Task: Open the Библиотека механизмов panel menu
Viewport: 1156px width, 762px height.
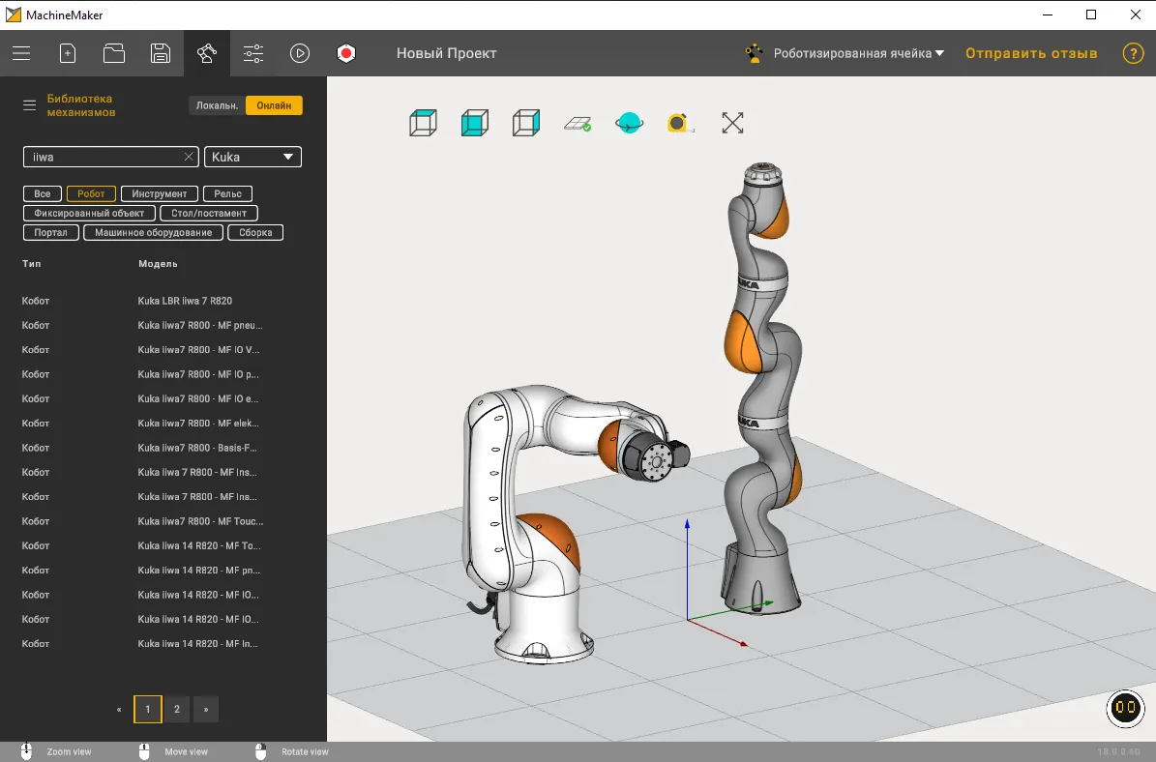Action: 30,105
